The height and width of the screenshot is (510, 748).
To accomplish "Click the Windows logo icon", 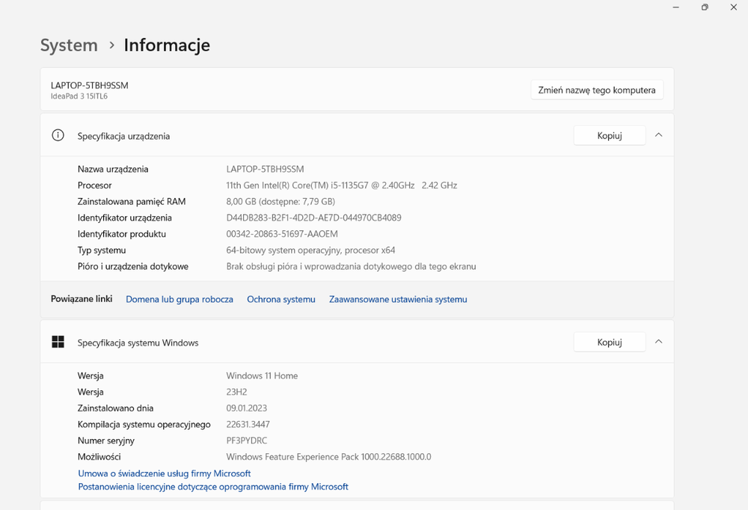I will pyautogui.click(x=58, y=342).
